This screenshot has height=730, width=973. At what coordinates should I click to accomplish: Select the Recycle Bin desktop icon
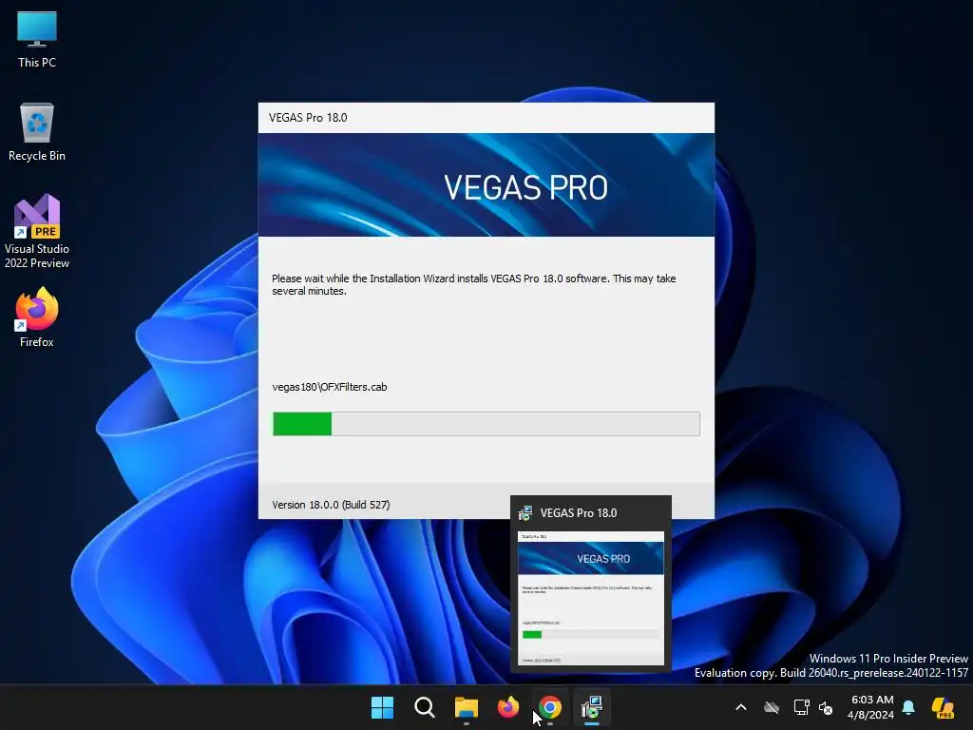[37, 132]
